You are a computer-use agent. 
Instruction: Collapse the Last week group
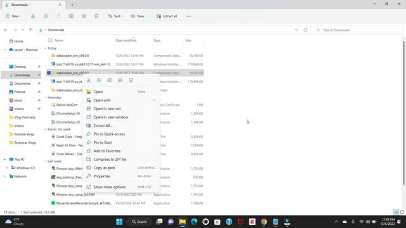[45, 161]
